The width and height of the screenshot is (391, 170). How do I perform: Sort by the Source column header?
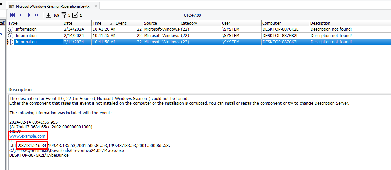pyautogui.click(x=161, y=23)
